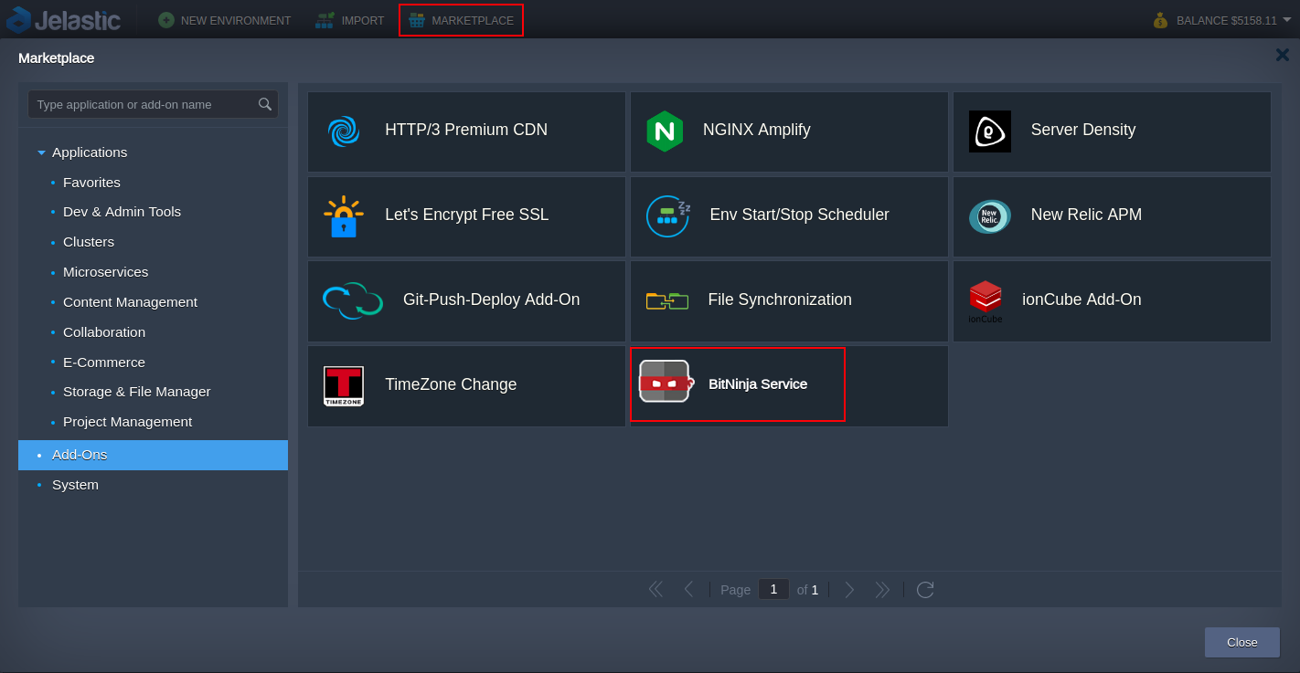Click the Let's Encrypt Free SSL label

(467, 215)
